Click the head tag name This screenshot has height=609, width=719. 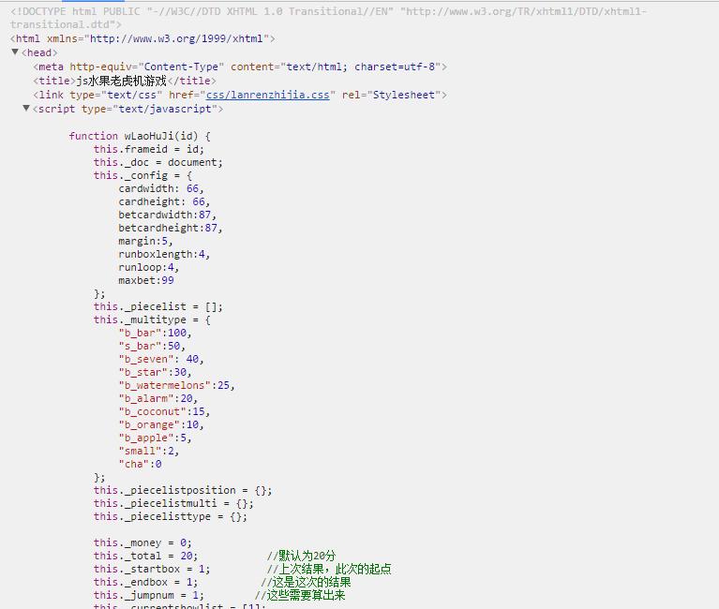click(40, 52)
